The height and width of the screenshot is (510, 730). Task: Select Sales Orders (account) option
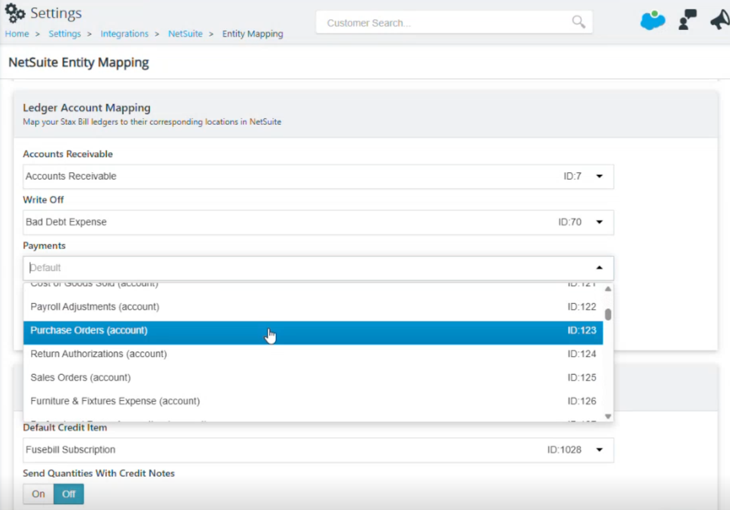point(313,377)
